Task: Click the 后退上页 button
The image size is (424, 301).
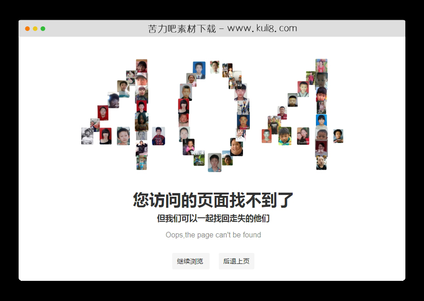Action: point(236,261)
